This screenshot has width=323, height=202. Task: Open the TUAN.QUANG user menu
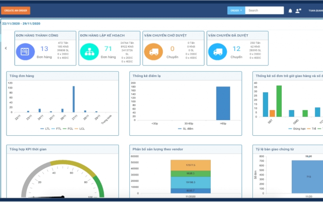point(316,11)
